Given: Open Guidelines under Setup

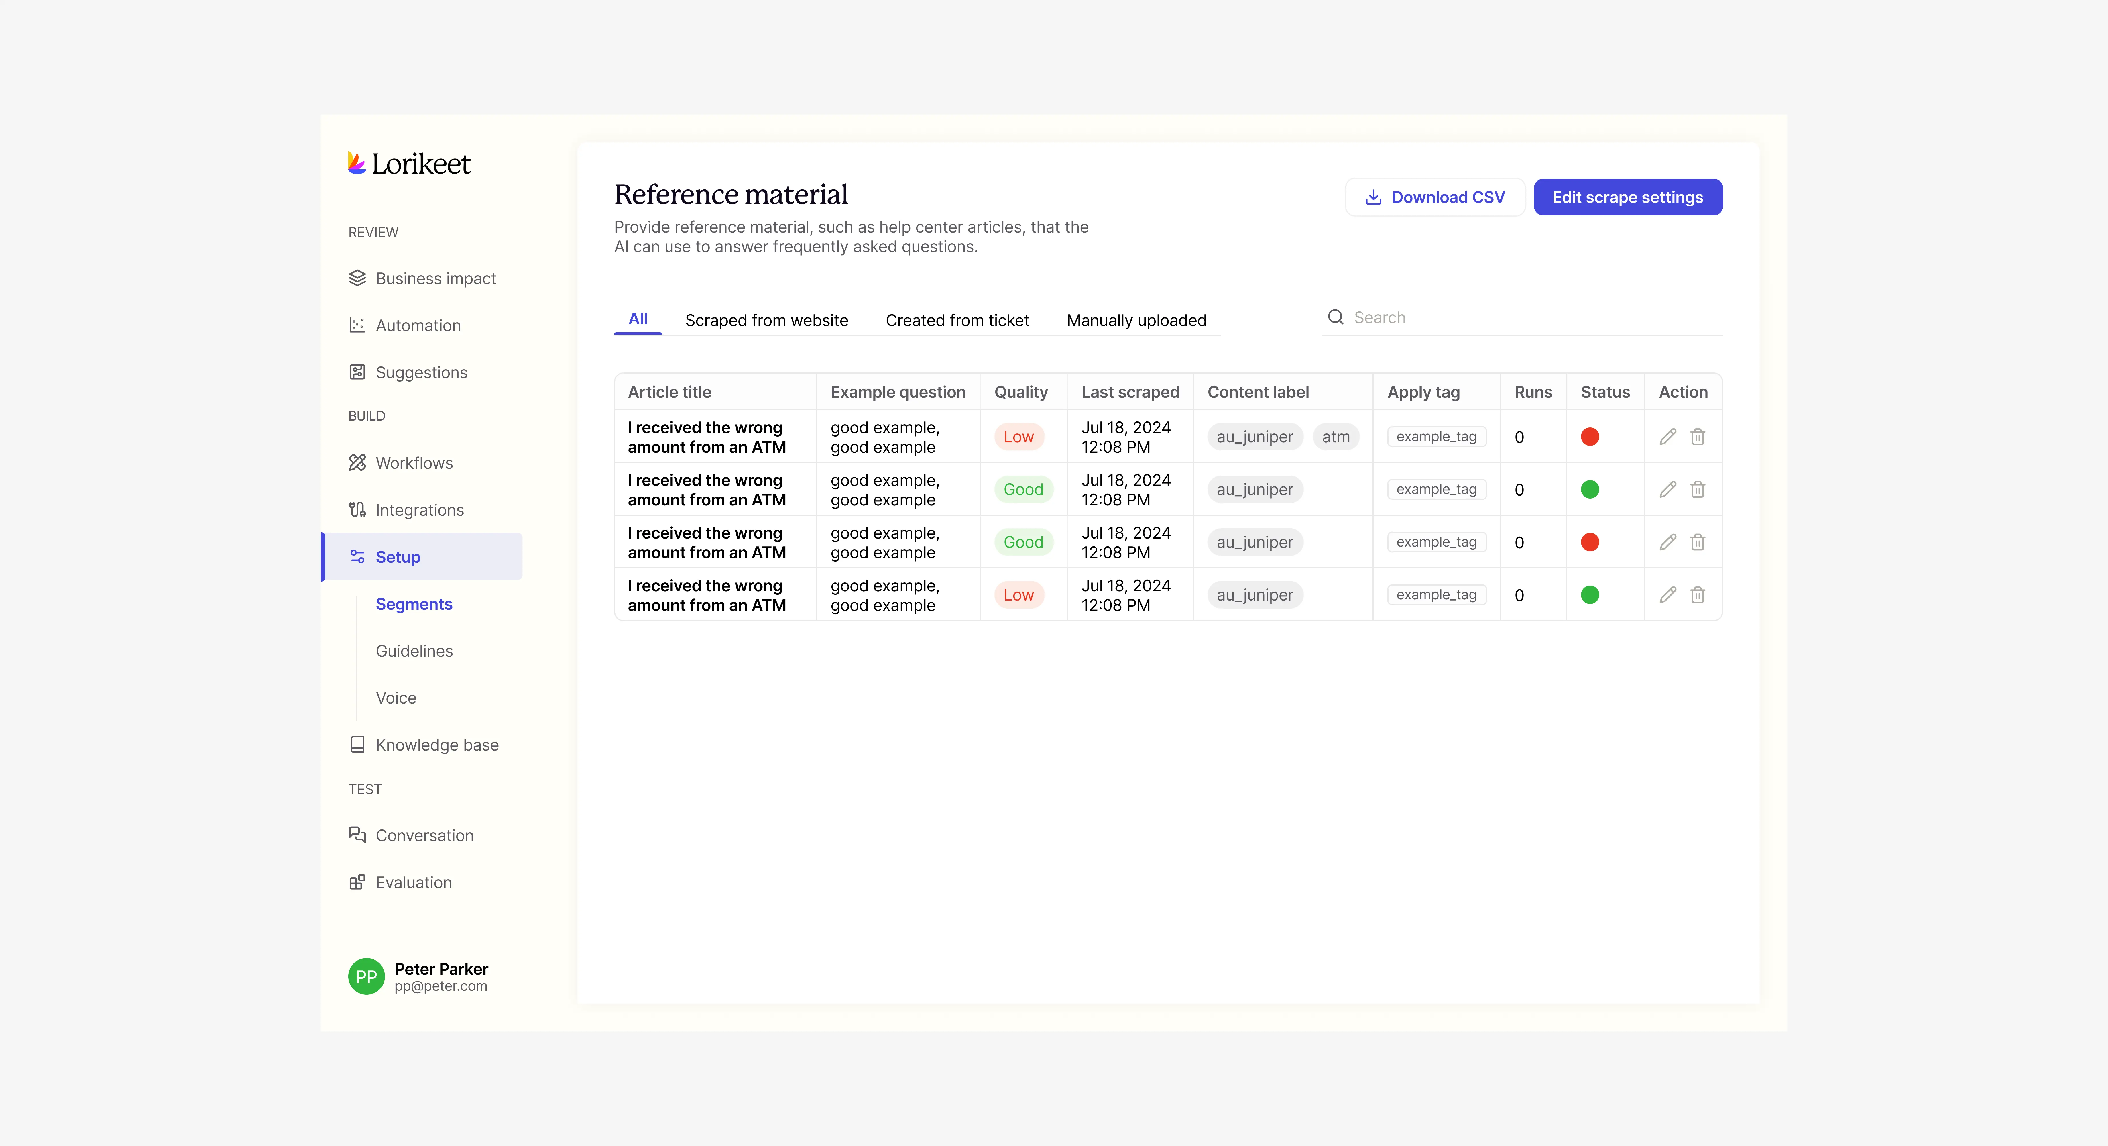Looking at the screenshot, I should pos(414,651).
